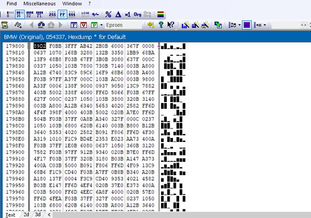Viewport: 311px width, 218px height.
Task: Show values in binary 111 format
Action: coord(72,14)
